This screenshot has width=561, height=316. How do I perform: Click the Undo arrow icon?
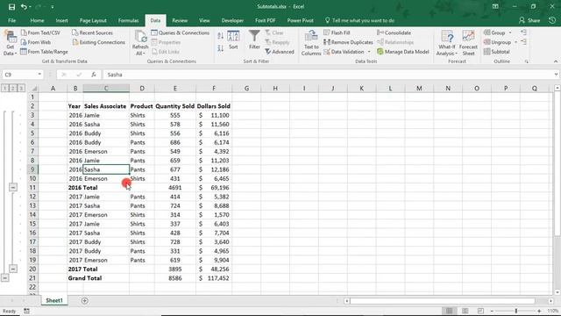(x=24, y=7)
